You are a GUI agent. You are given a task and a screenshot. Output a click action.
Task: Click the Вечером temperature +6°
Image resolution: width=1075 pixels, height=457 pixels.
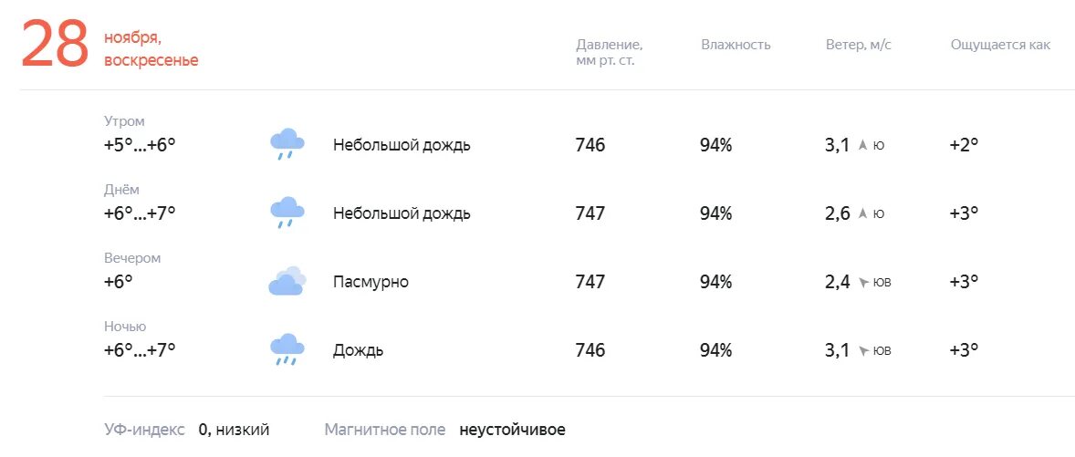tap(119, 282)
